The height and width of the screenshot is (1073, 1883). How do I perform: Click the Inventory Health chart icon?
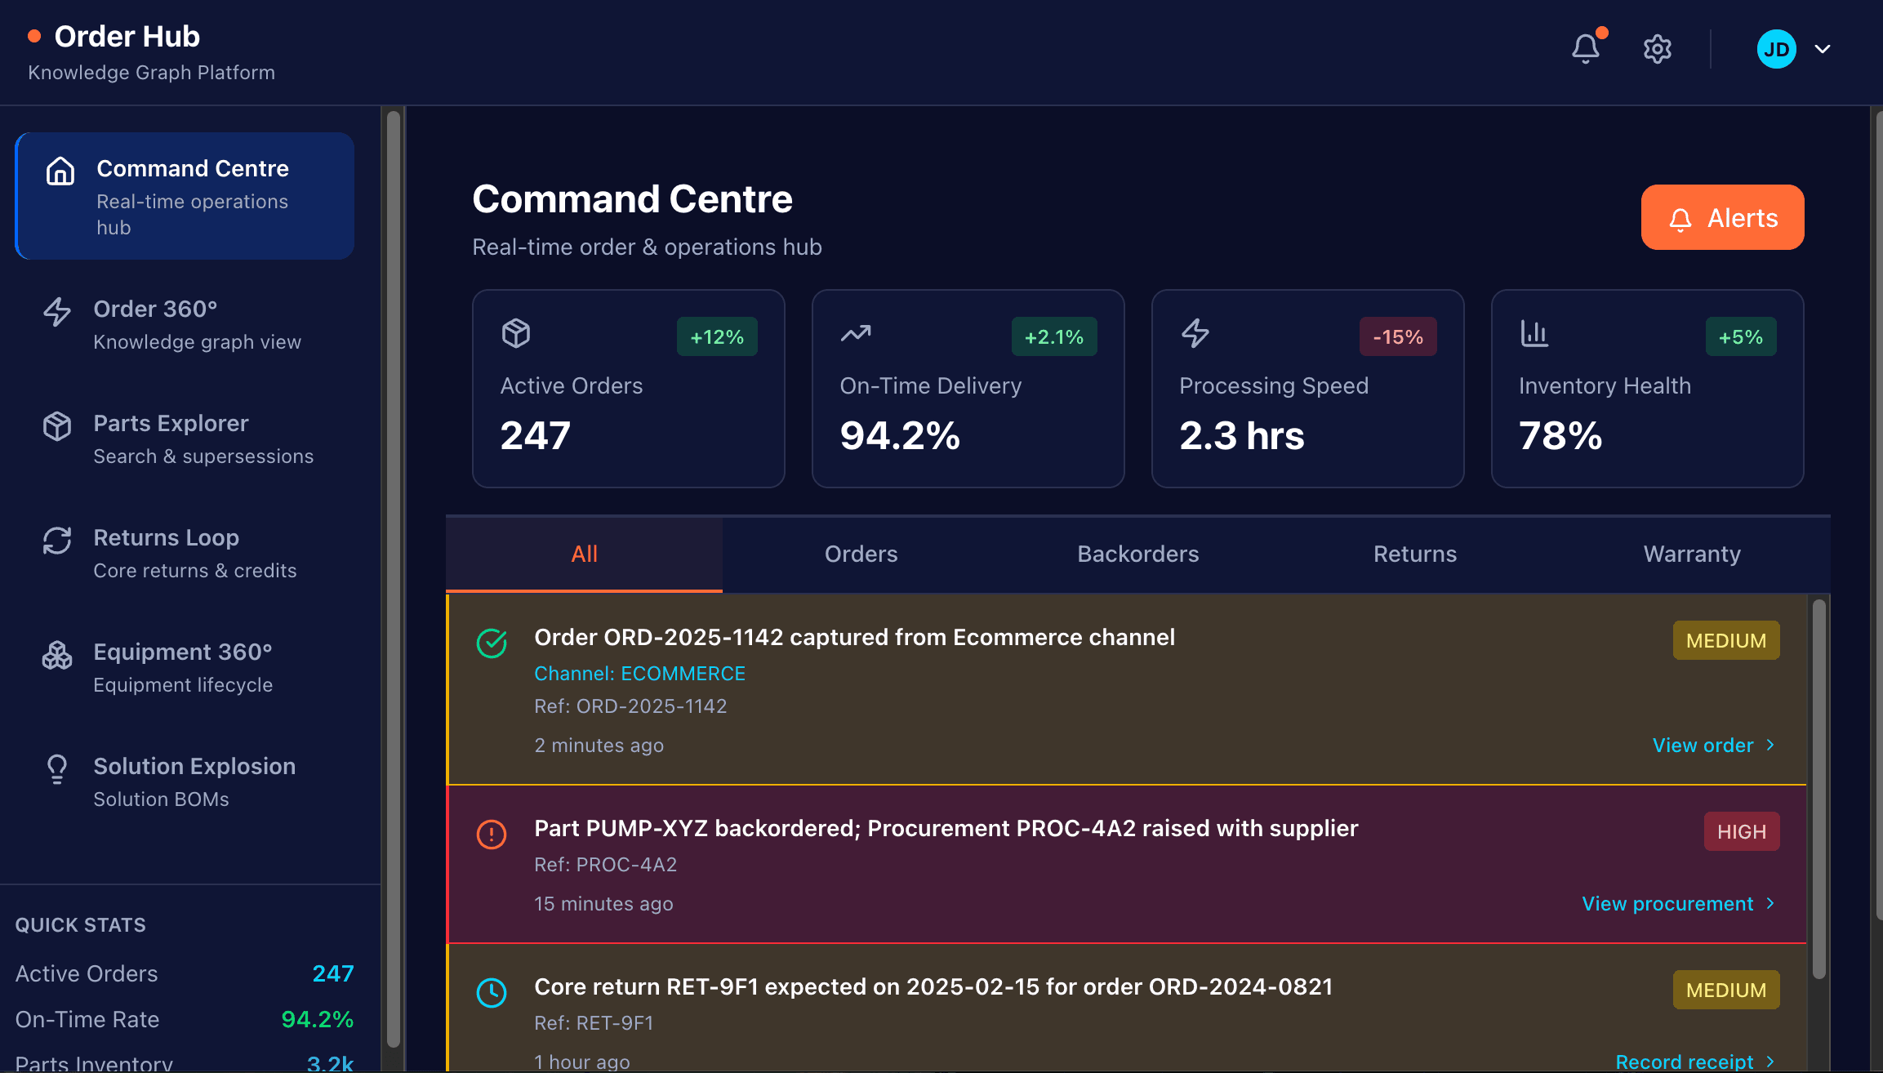(1534, 333)
